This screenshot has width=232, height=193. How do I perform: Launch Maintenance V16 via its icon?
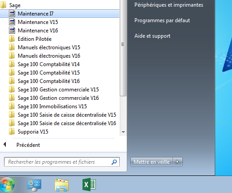(12, 30)
